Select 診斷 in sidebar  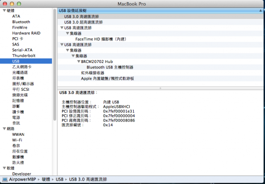click(x=16, y=106)
